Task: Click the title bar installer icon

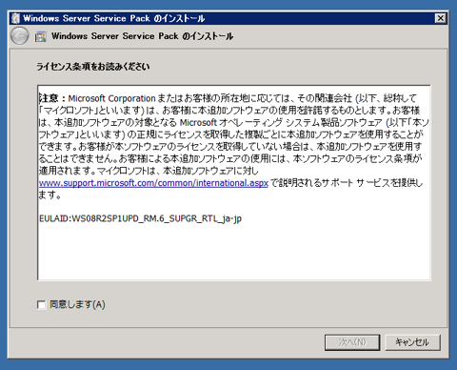Action: click(x=15, y=18)
